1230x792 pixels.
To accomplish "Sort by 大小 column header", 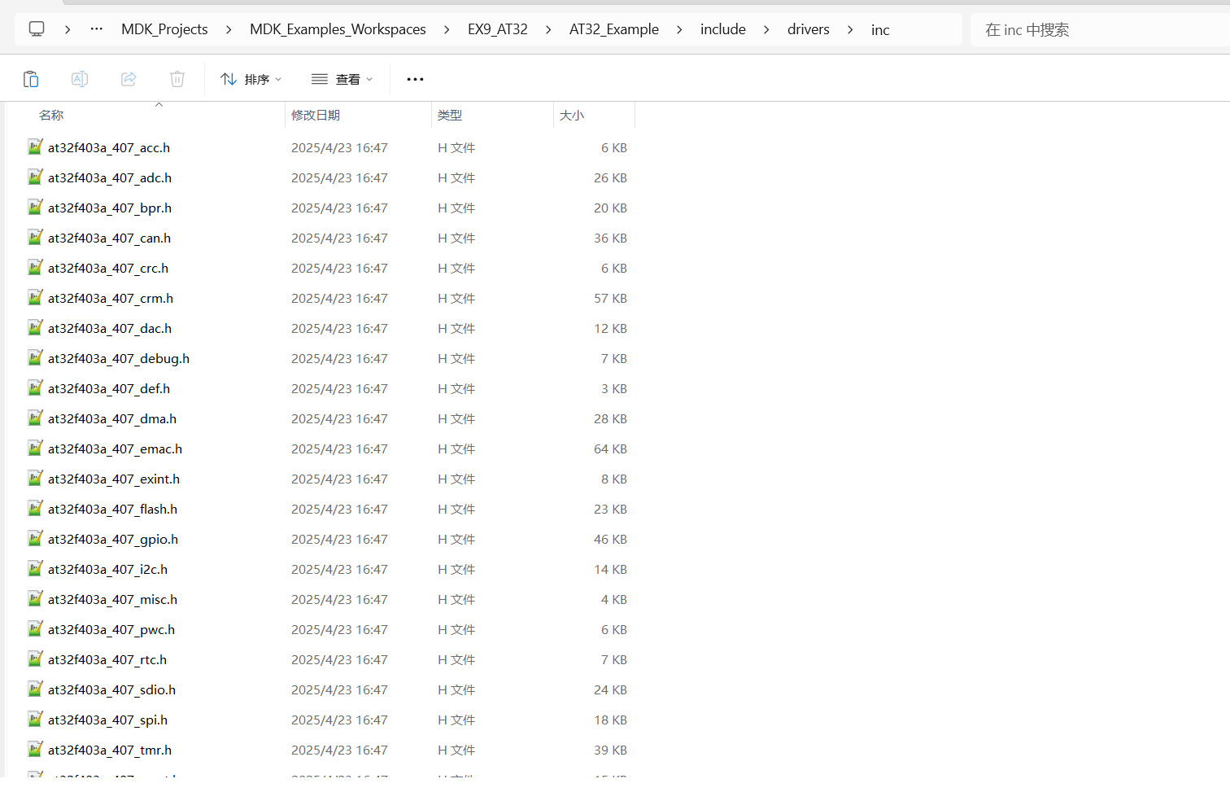I will tap(572, 116).
